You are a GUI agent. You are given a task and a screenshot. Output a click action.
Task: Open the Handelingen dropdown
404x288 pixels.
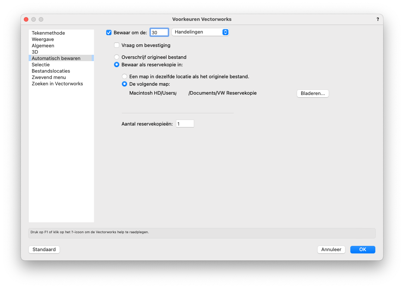point(200,32)
